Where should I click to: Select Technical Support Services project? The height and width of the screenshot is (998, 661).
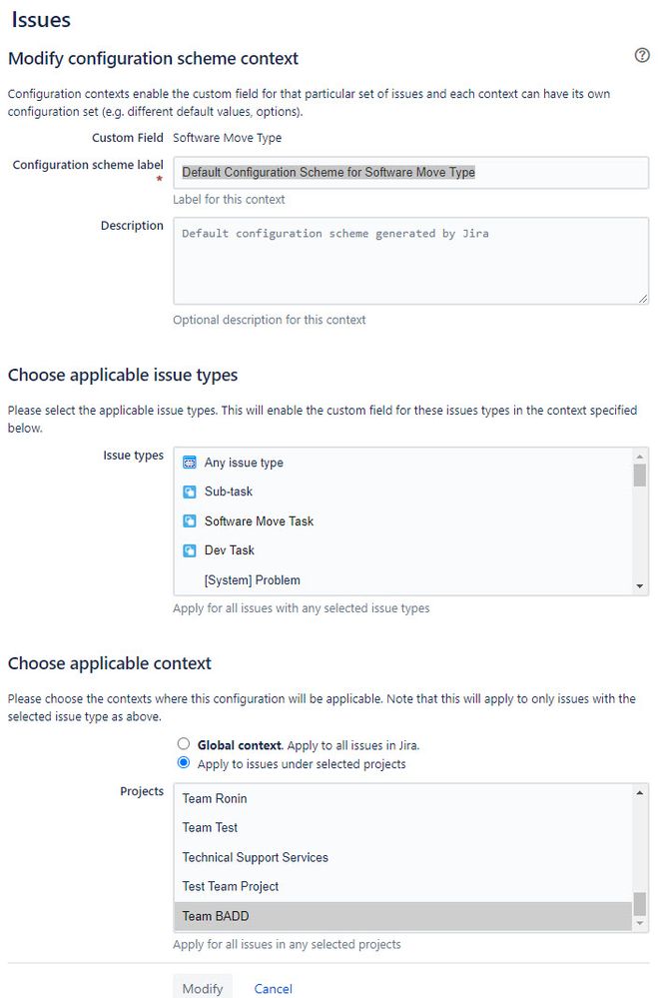[x=403, y=857]
